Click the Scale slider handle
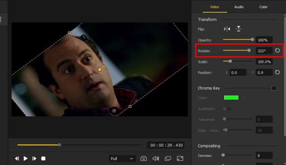Viewport: 286px width, 165px height. [x=230, y=61]
